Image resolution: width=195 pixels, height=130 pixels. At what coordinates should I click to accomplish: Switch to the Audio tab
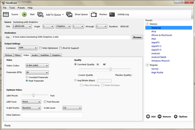coord(35,55)
